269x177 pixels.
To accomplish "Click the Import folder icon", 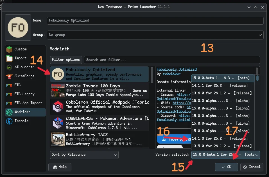I will click(x=9, y=59).
